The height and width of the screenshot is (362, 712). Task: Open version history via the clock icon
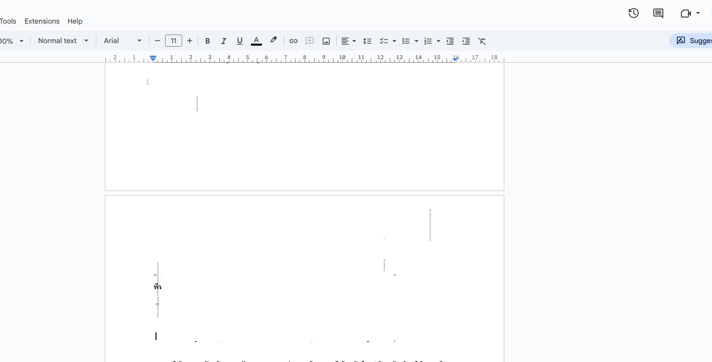633,13
